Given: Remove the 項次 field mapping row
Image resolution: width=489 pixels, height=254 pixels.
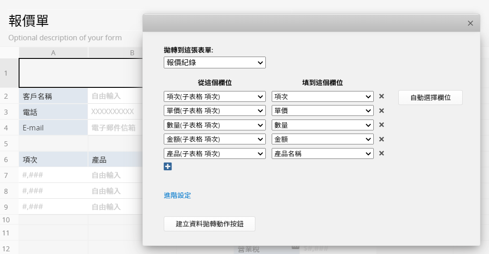Looking at the screenshot, I should [x=381, y=96].
